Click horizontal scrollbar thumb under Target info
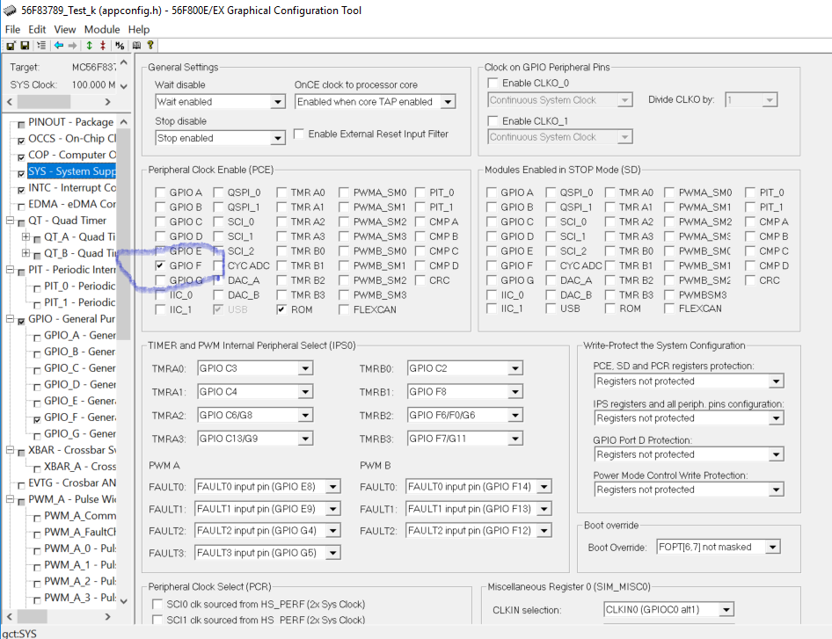The image size is (832, 639). tap(43, 101)
